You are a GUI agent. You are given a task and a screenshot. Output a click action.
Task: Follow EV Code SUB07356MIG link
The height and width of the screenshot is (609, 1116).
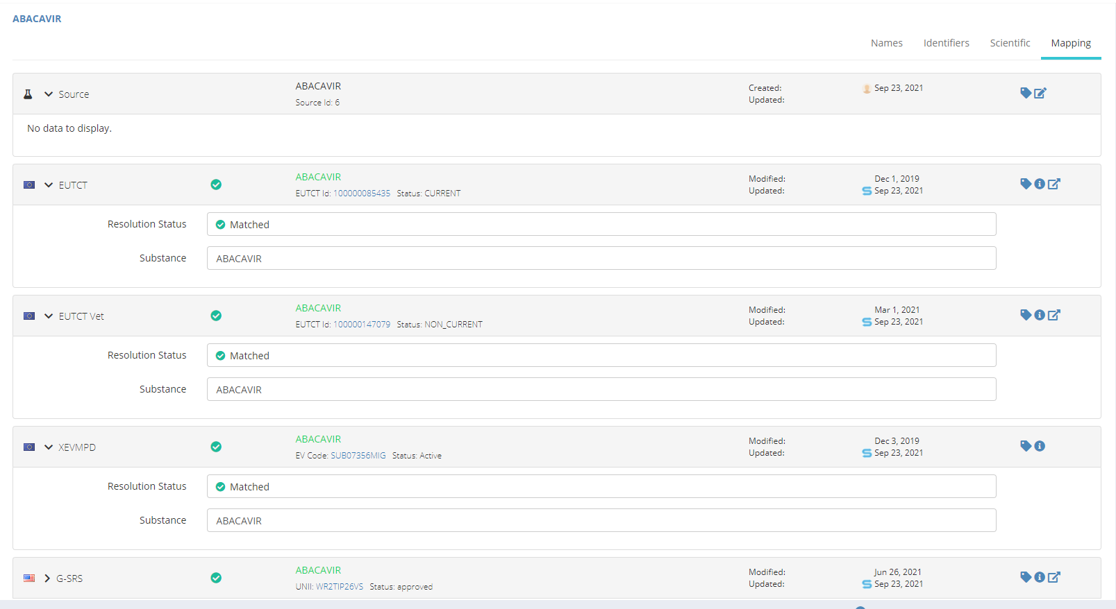coord(358,456)
